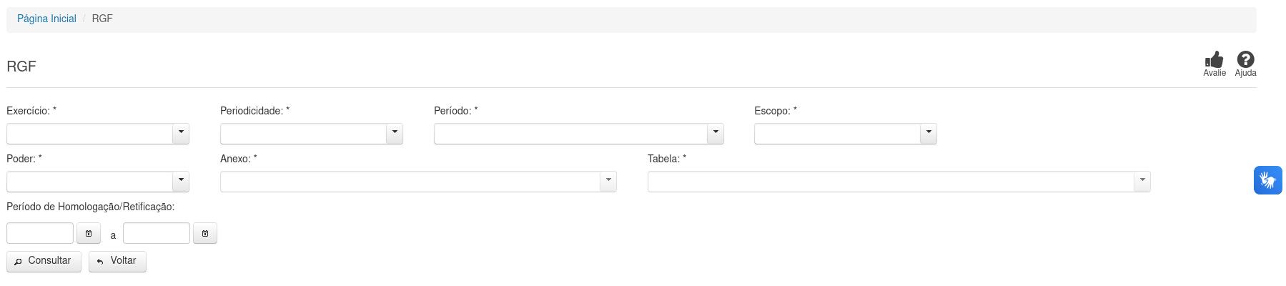Open the Periodicidade dropdown
This screenshot has width=1286, height=286.
[395, 134]
